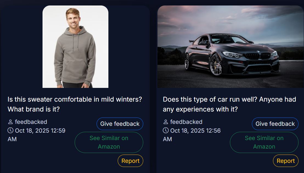This screenshot has height=173, width=304.
Task: Click the clock icon on the car post
Action: [166, 130]
